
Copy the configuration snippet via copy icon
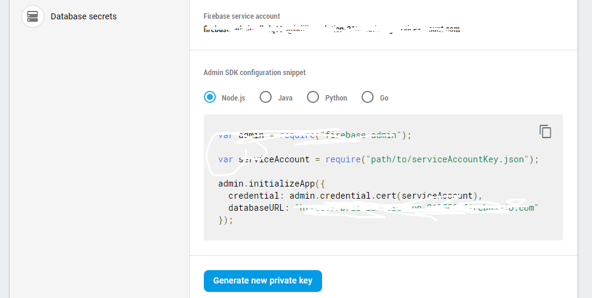point(545,131)
